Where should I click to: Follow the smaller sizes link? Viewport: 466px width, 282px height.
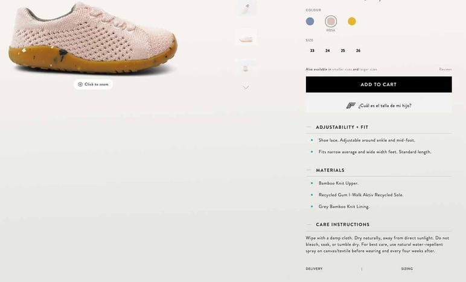click(342, 69)
